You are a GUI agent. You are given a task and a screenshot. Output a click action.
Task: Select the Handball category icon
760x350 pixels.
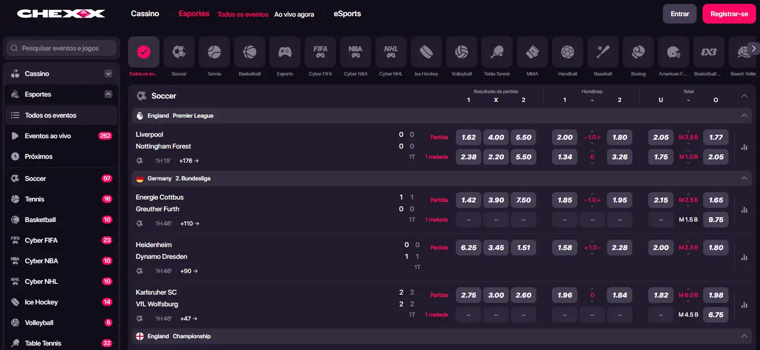[568, 52]
